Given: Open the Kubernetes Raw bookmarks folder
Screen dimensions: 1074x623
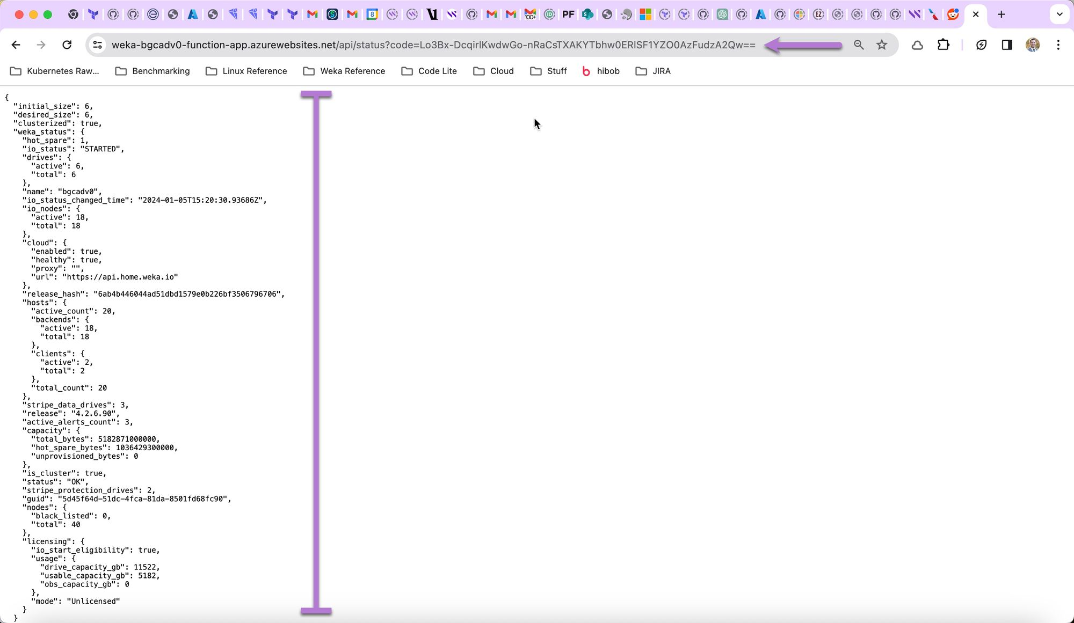Looking at the screenshot, I should (55, 71).
